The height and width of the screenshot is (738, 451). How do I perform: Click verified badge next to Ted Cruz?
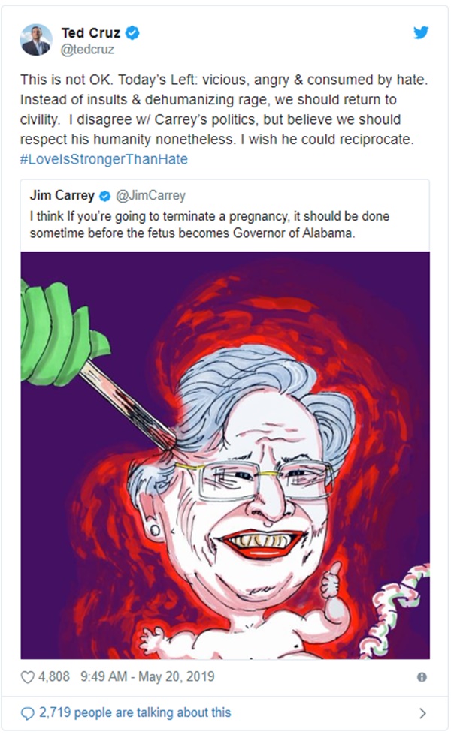(132, 32)
